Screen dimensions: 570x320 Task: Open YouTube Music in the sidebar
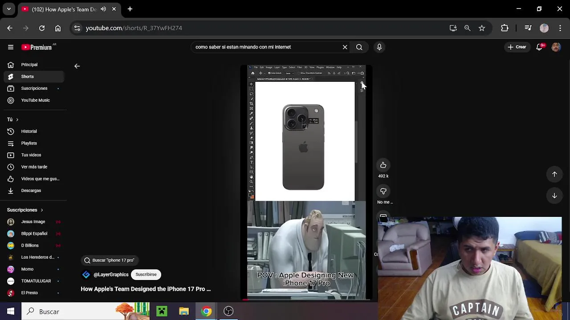[x=33, y=100]
